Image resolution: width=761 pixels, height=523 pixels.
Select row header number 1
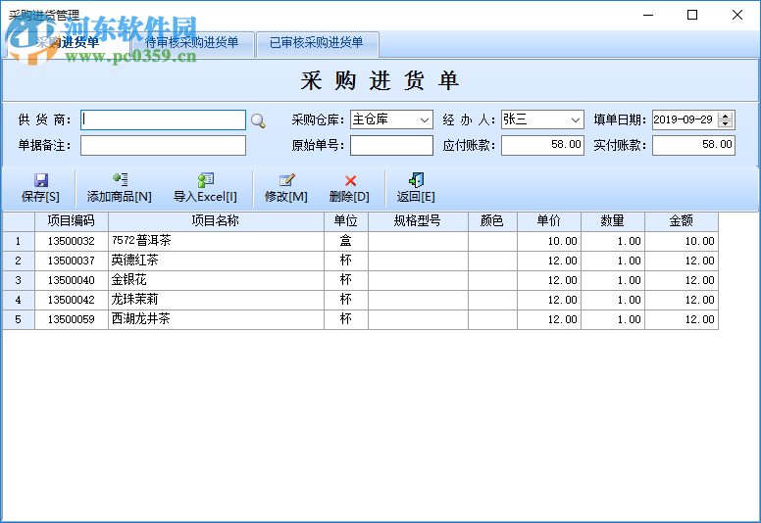19,241
